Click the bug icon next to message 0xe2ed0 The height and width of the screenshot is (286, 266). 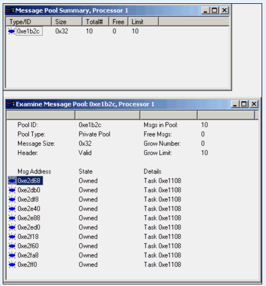[x=12, y=227]
